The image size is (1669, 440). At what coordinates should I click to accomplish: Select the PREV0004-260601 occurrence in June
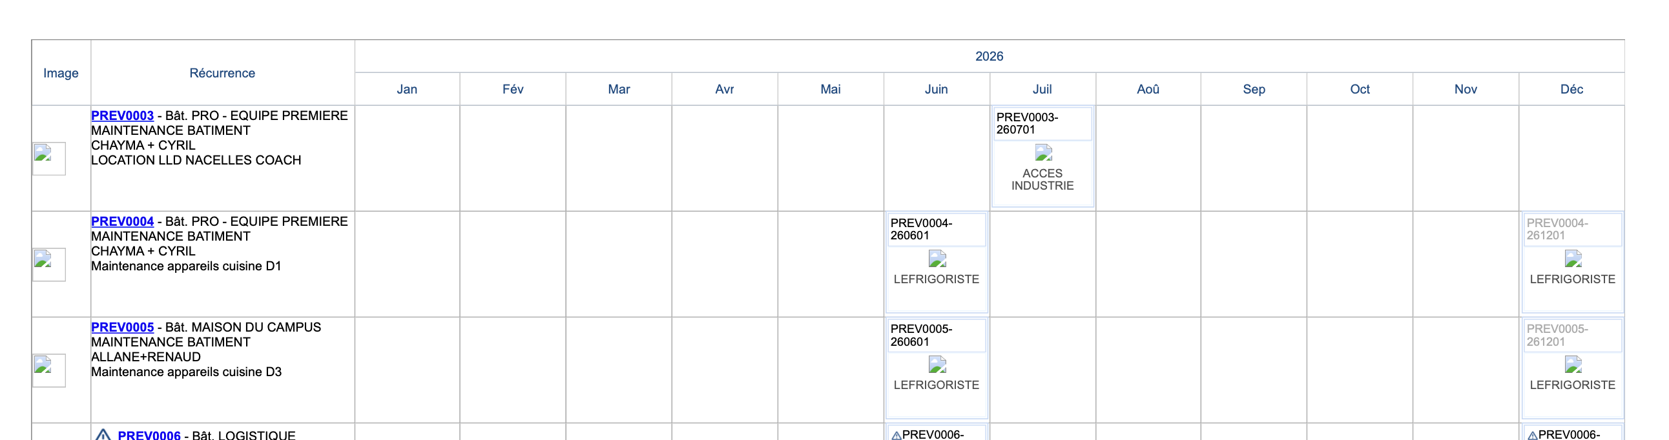point(920,229)
